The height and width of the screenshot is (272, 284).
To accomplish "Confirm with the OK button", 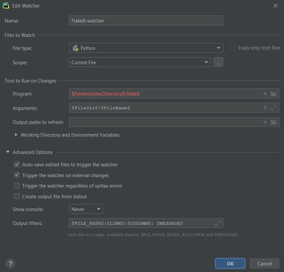I will point(230,264).
